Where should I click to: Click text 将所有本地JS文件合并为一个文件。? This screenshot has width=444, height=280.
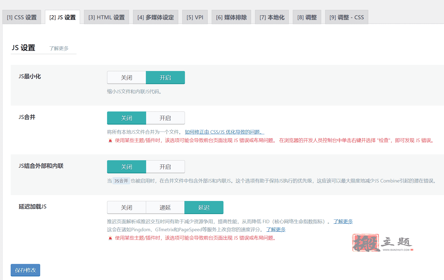click(x=145, y=132)
